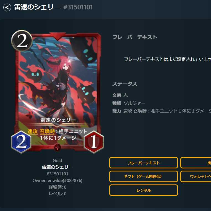
Task: Click the red hexagon HP value 1
Action: point(94,142)
